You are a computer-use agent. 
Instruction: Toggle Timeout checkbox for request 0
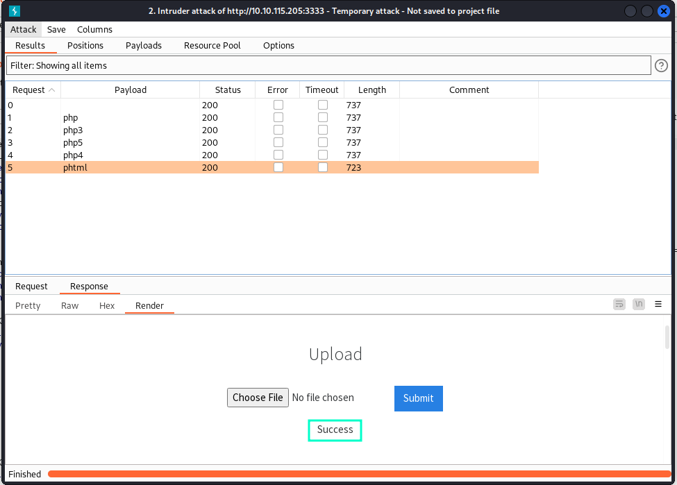[x=322, y=105]
